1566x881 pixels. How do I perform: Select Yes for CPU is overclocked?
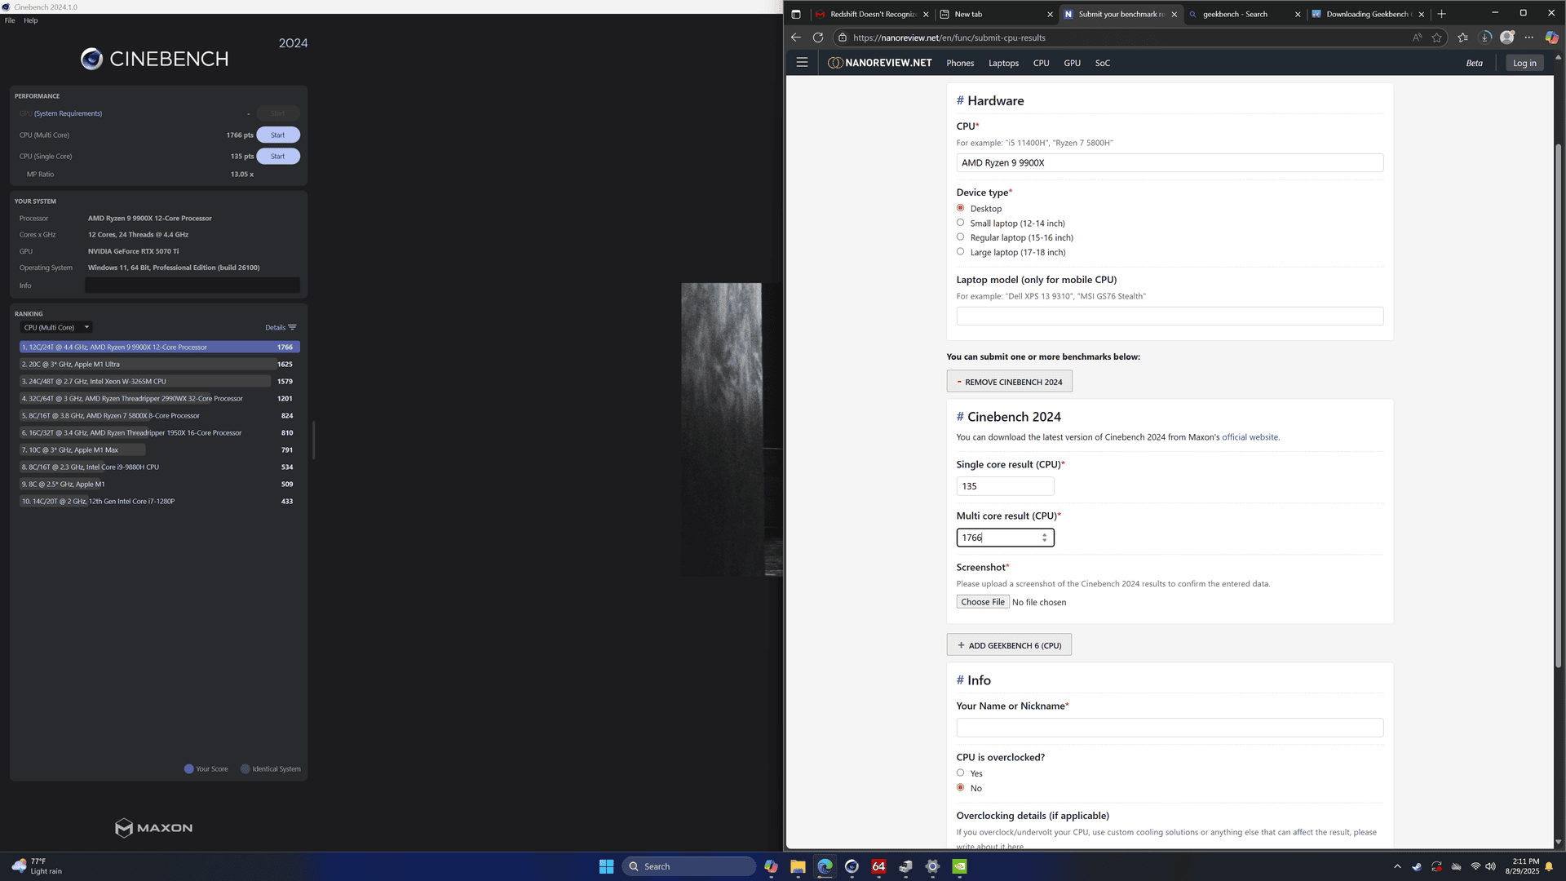click(960, 773)
